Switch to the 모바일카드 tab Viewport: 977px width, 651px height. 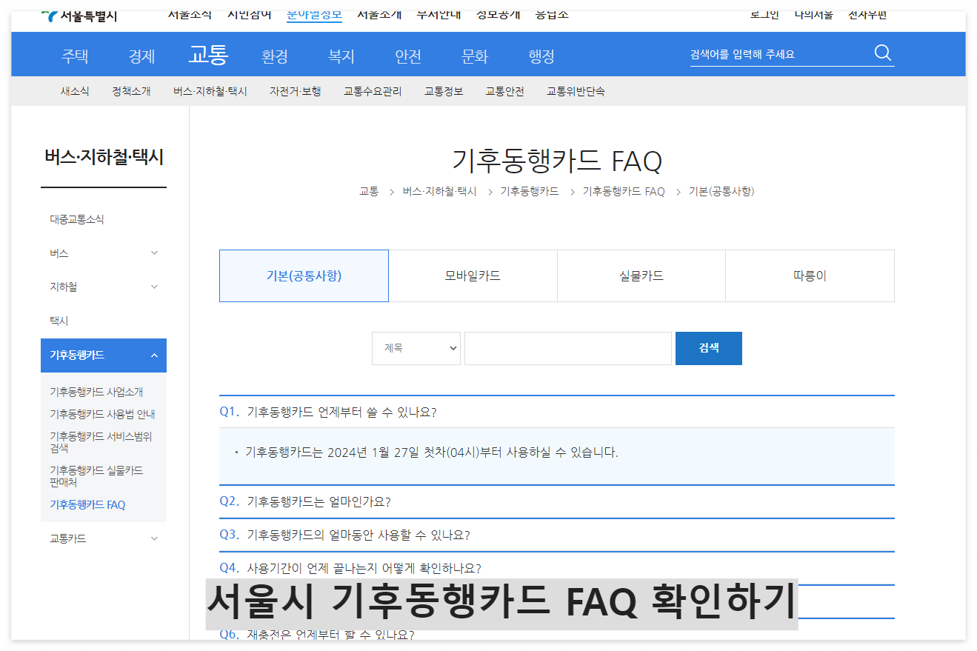473,276
